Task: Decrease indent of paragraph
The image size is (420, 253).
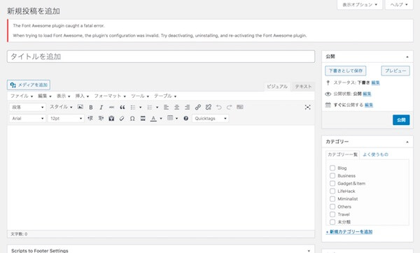Action: (90, 118)
